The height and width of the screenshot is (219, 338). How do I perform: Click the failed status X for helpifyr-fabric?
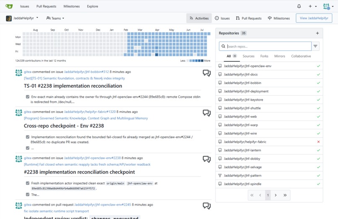click(x=318, y=142)
